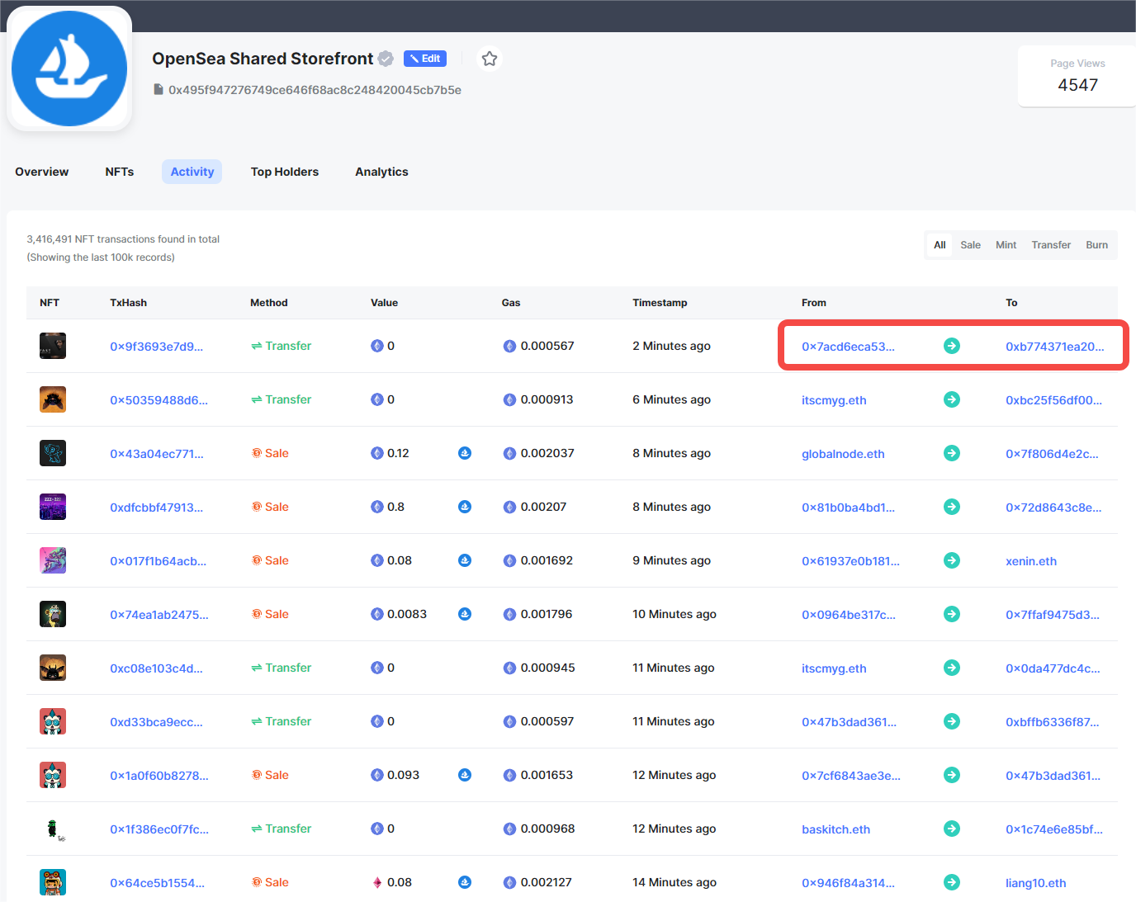Image resolution: width=1136 pixels, height=902 pixels.
Task: Click the OpenSea marketplace icon in the 0.093 value row
Action: (x=465, y=775)
